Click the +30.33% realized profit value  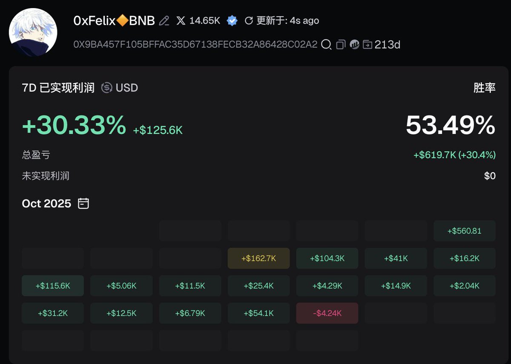[x=74, y=125]
